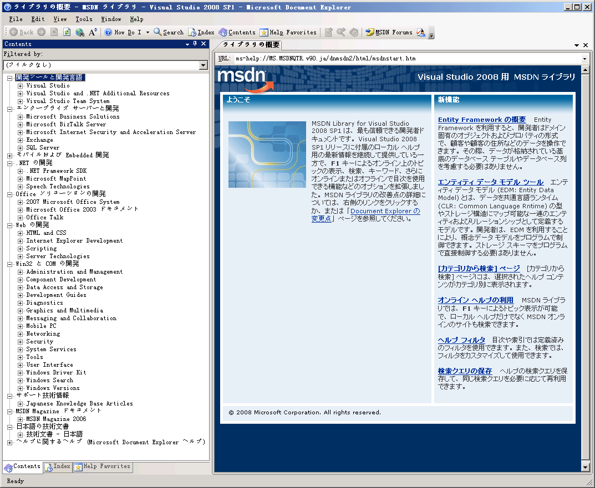595x488 pixels.
Task: Open the Tools menu
Action: 84,19
